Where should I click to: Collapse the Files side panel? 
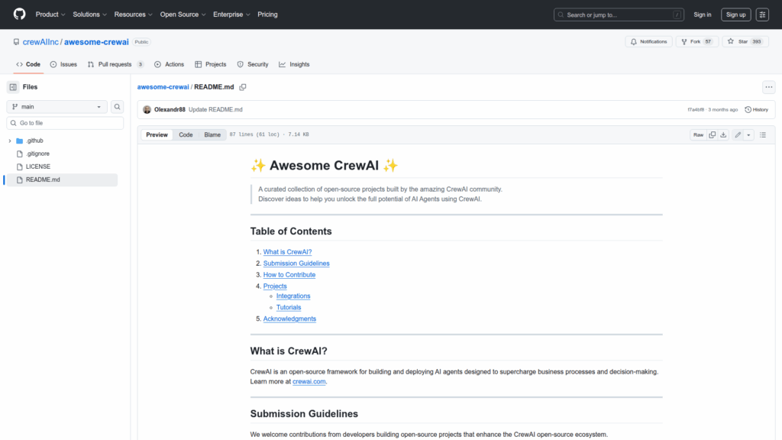(13, 87)
